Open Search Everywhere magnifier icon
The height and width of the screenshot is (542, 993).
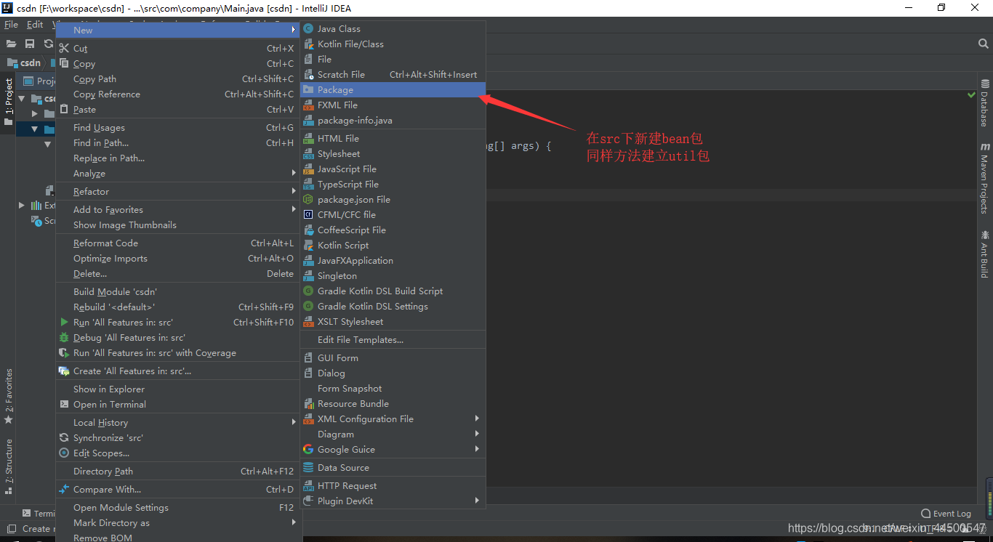coord(983,44)
